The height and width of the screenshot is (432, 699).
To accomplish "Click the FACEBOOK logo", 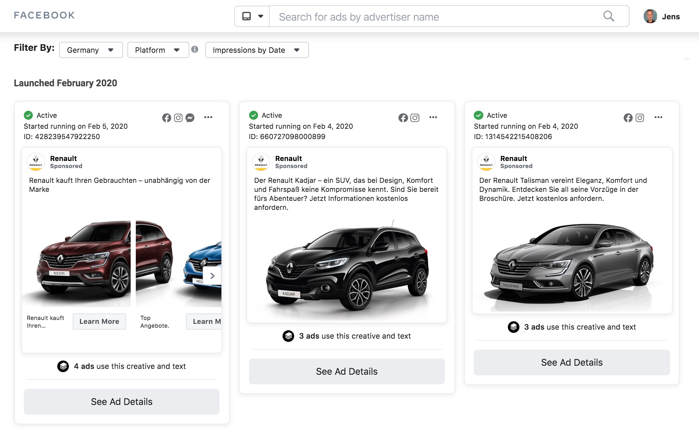I will click(x=44, y=15).
